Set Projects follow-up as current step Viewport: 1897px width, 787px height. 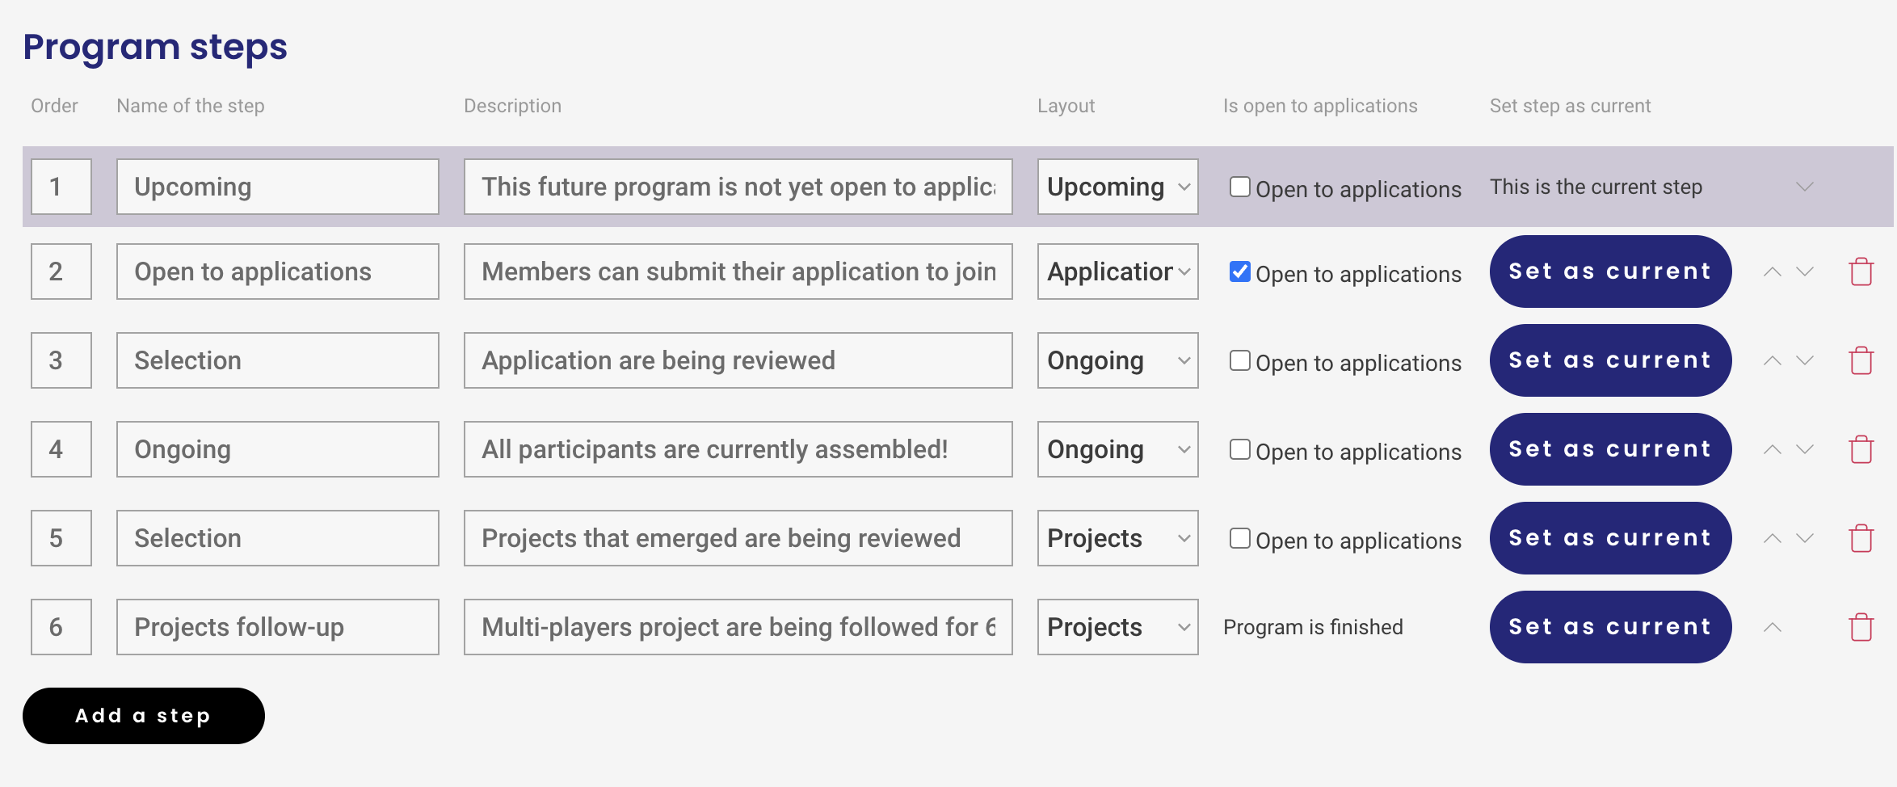click(x=1610, y=627)
